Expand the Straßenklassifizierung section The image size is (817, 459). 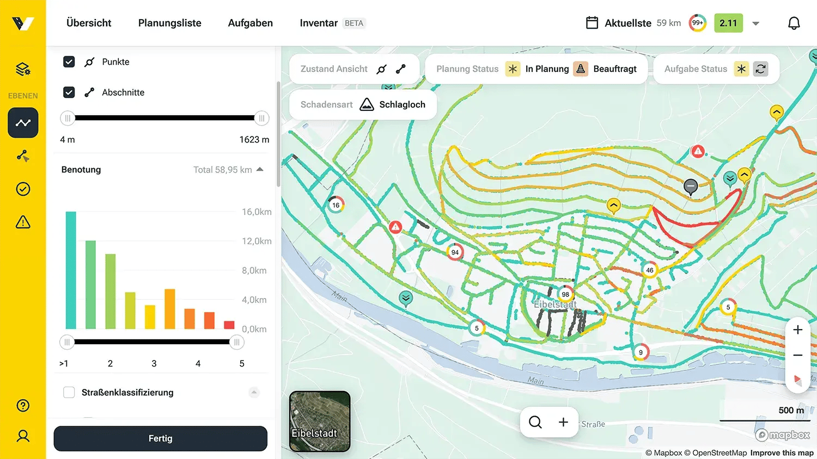click(x=254, y=393)
